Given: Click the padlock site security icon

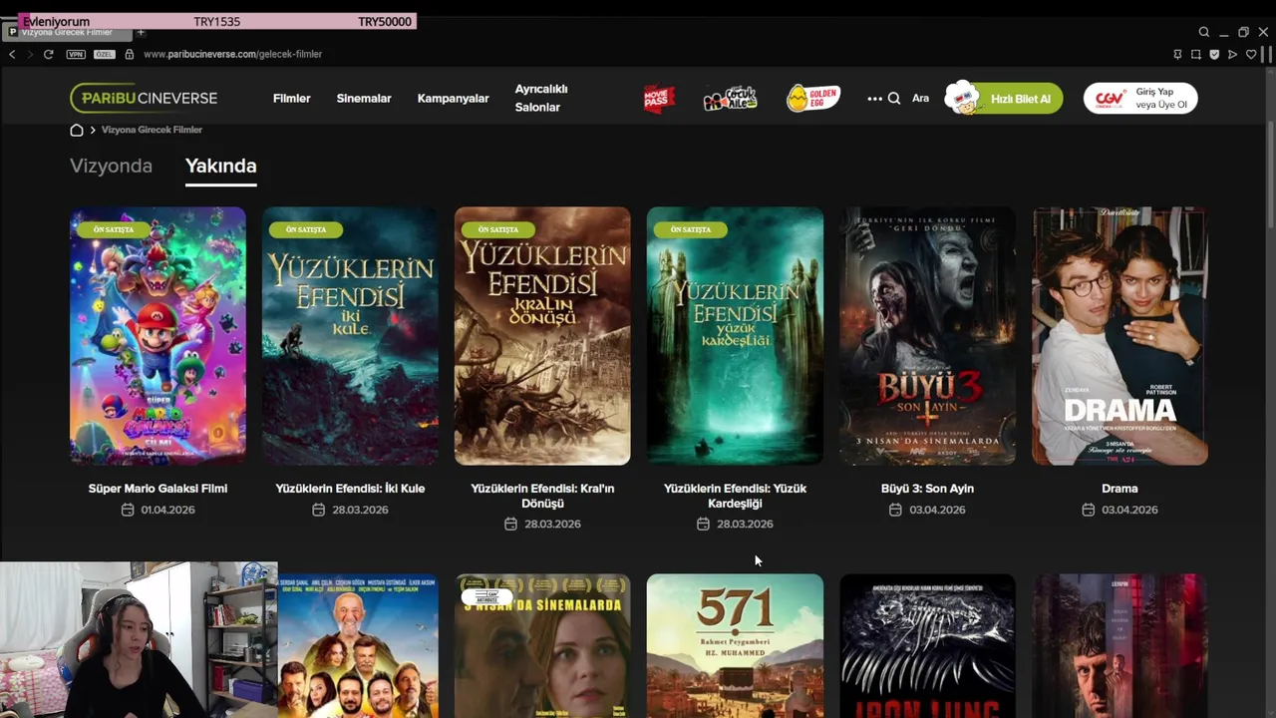Looking at the screenshot, I should coord(129,54).
